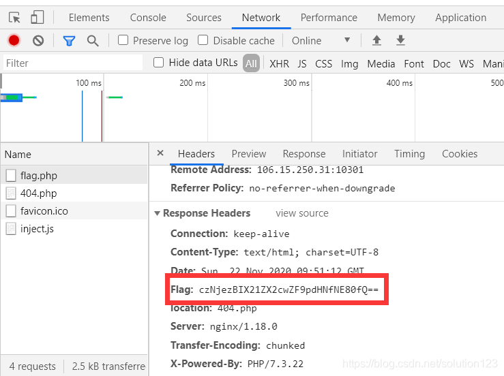
Task: Click the red load event timeline marker
Action: click(x=102, y=116)
